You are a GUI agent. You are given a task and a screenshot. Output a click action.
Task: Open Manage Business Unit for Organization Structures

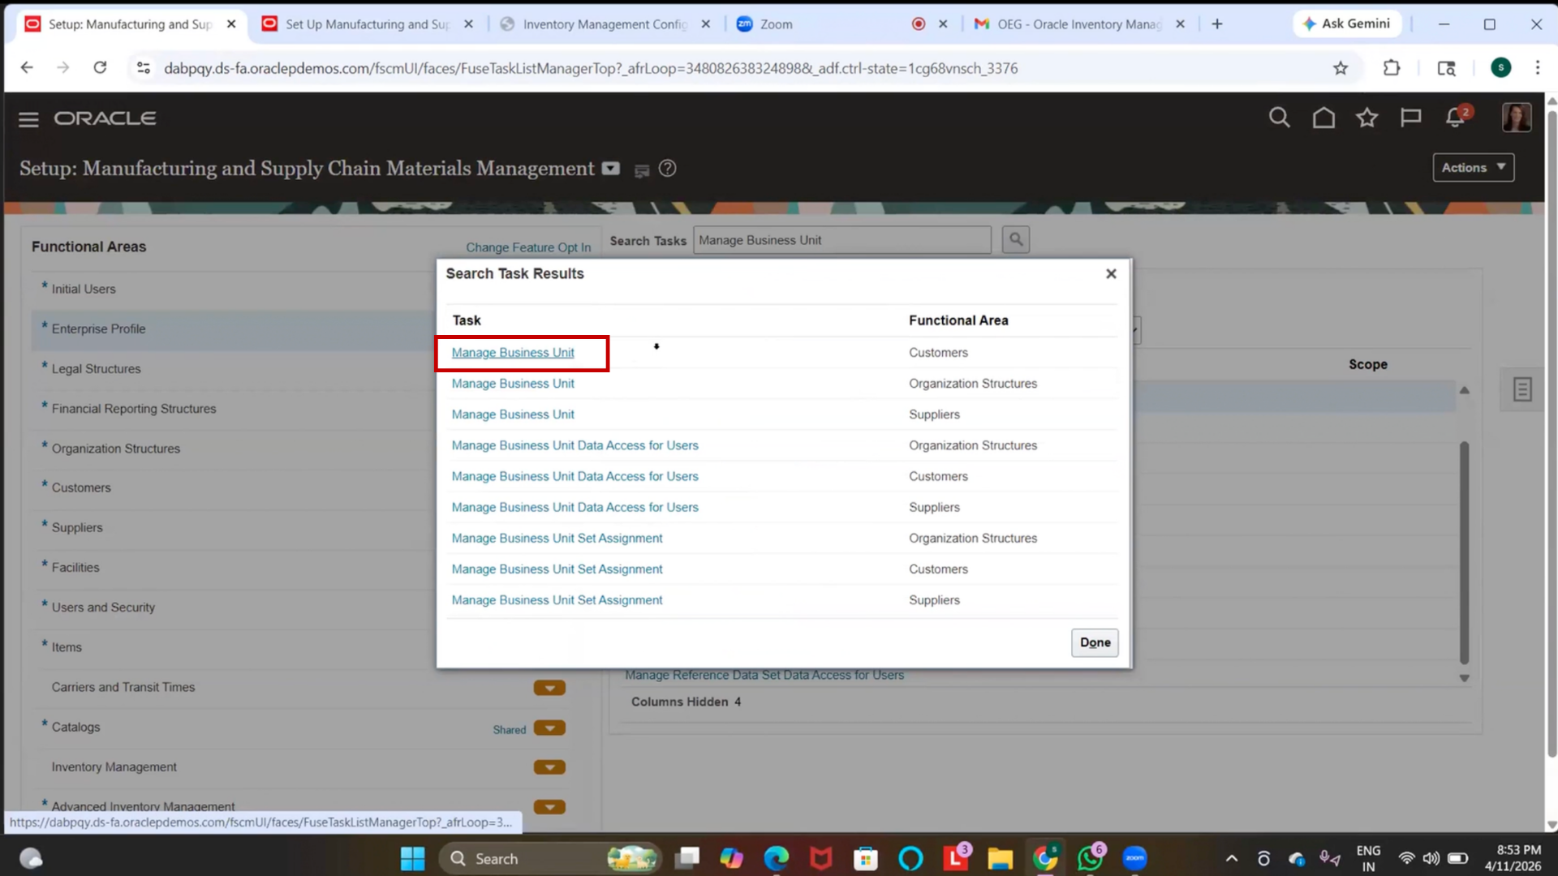513,384
